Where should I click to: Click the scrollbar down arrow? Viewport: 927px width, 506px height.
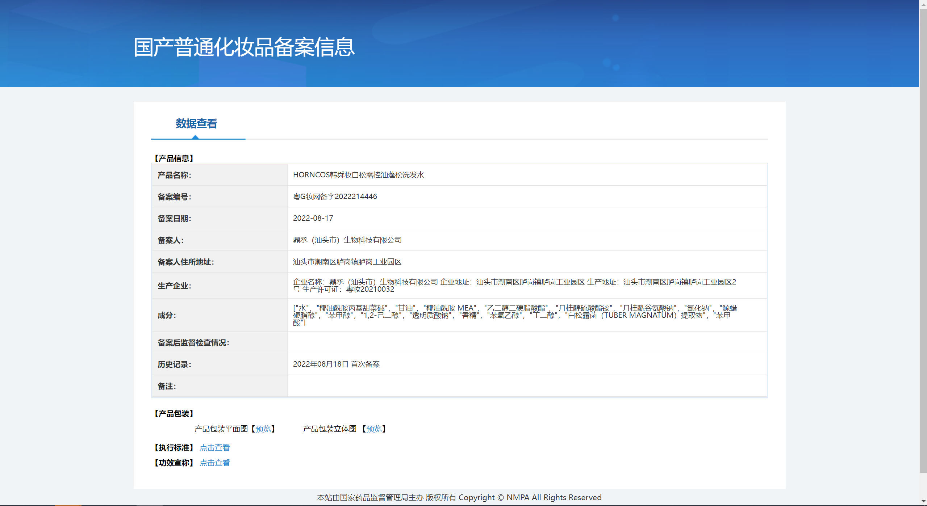tap(923, 502)
